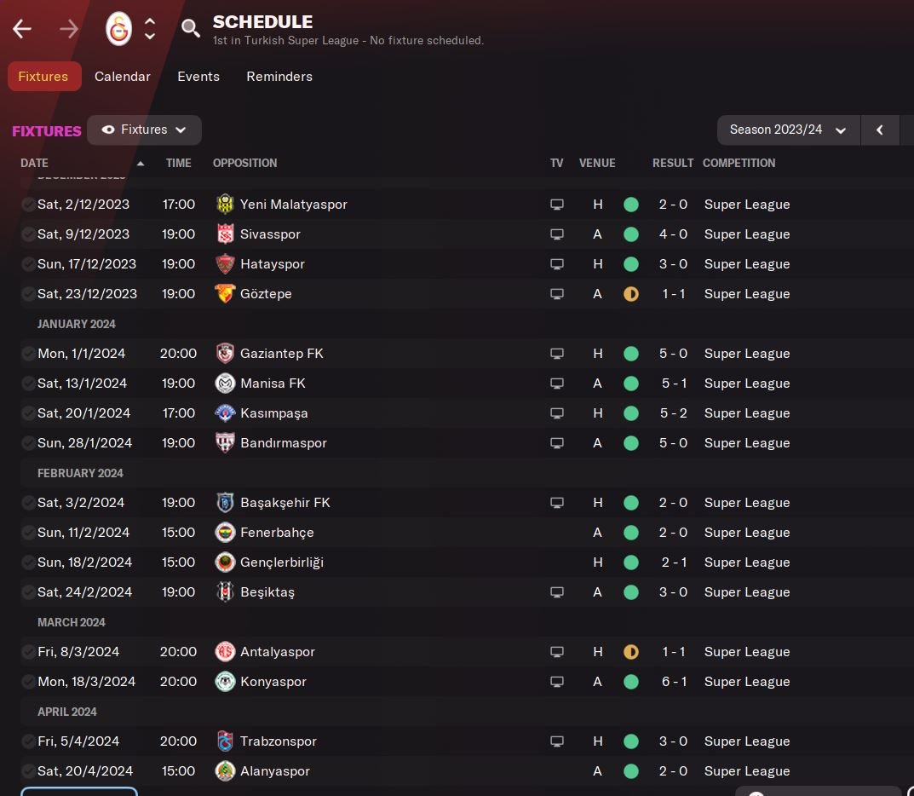The image size is (914, 796).
Task: Toggle checkmark for Konyaspor fixture
Action: [x=29, y=682]
